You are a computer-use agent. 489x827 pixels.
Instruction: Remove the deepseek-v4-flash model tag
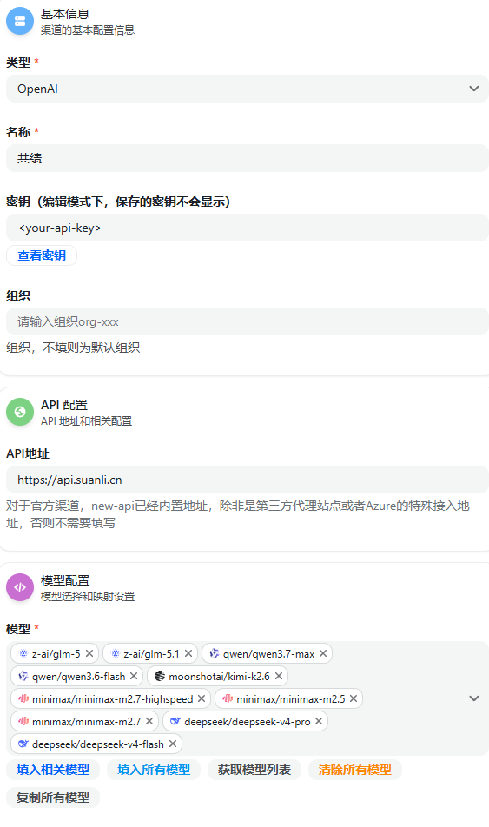click(173, 744)
